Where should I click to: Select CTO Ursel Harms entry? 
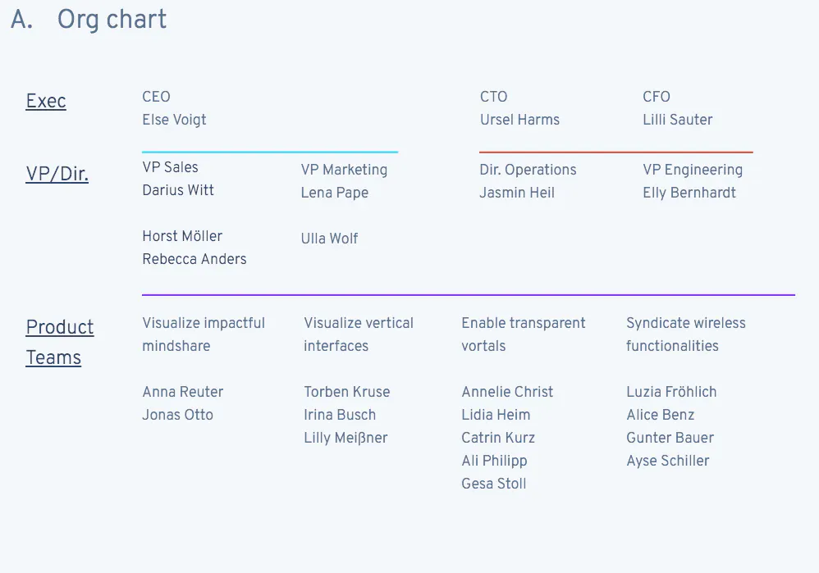click(x=519, y=120)
